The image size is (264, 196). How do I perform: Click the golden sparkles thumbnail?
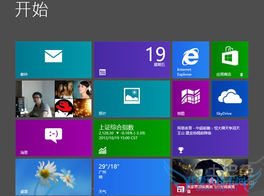[x=82, y=108]
